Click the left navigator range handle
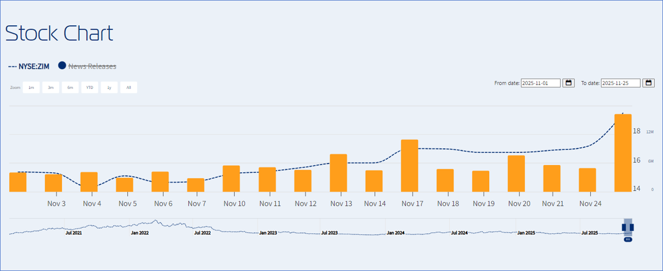Viewport: 663px width, 271px height. click(624, 228)
